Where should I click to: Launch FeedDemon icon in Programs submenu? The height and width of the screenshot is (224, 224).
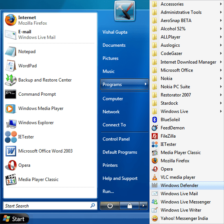pyautogui.click(x=154, y=128)
